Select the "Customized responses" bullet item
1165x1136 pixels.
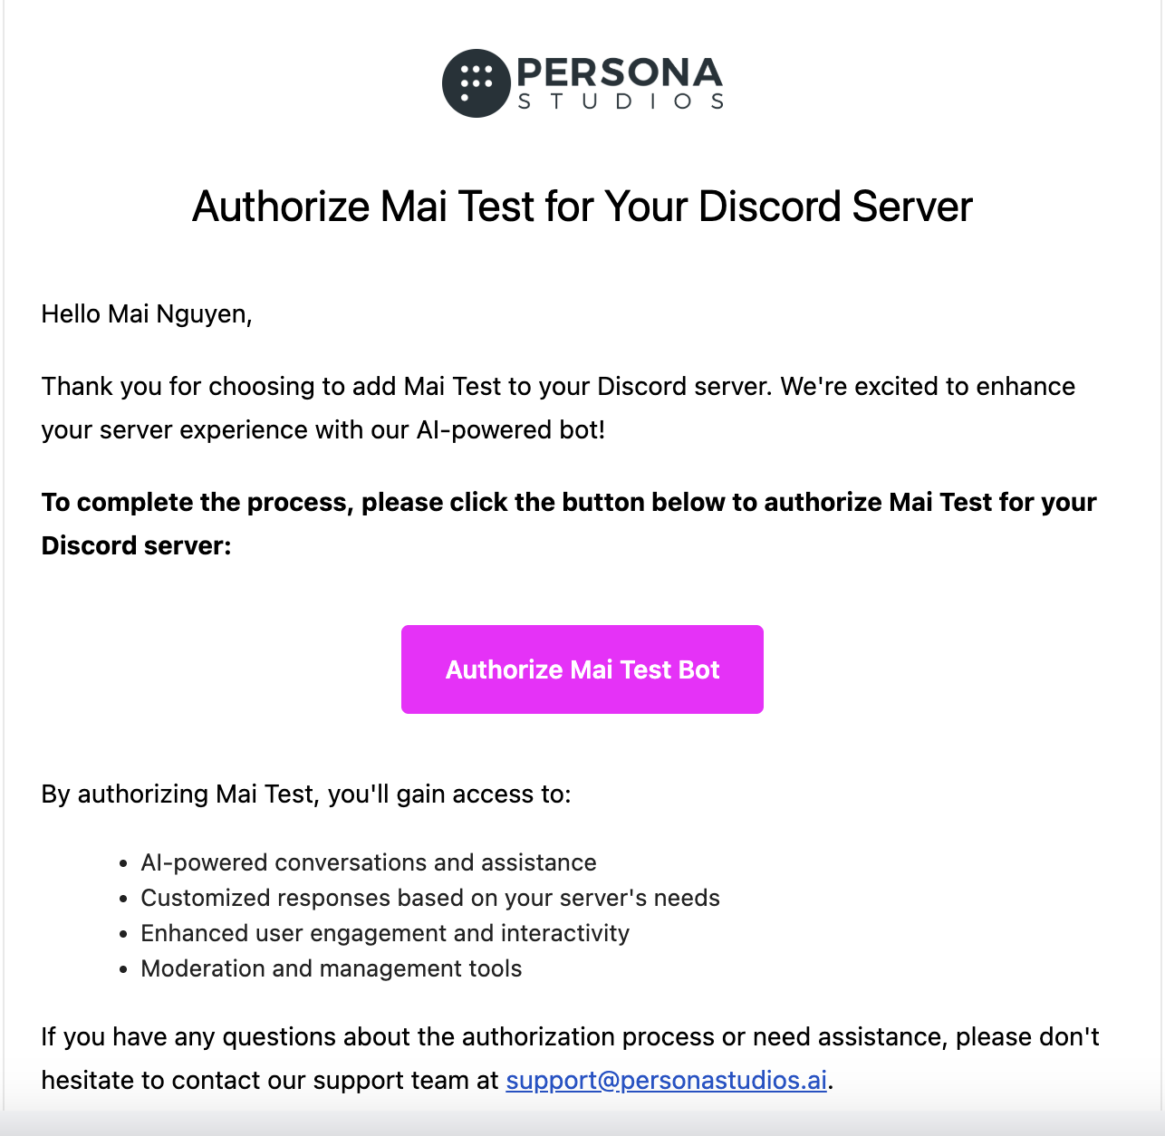pyautogui.click(x=430, y=898)
